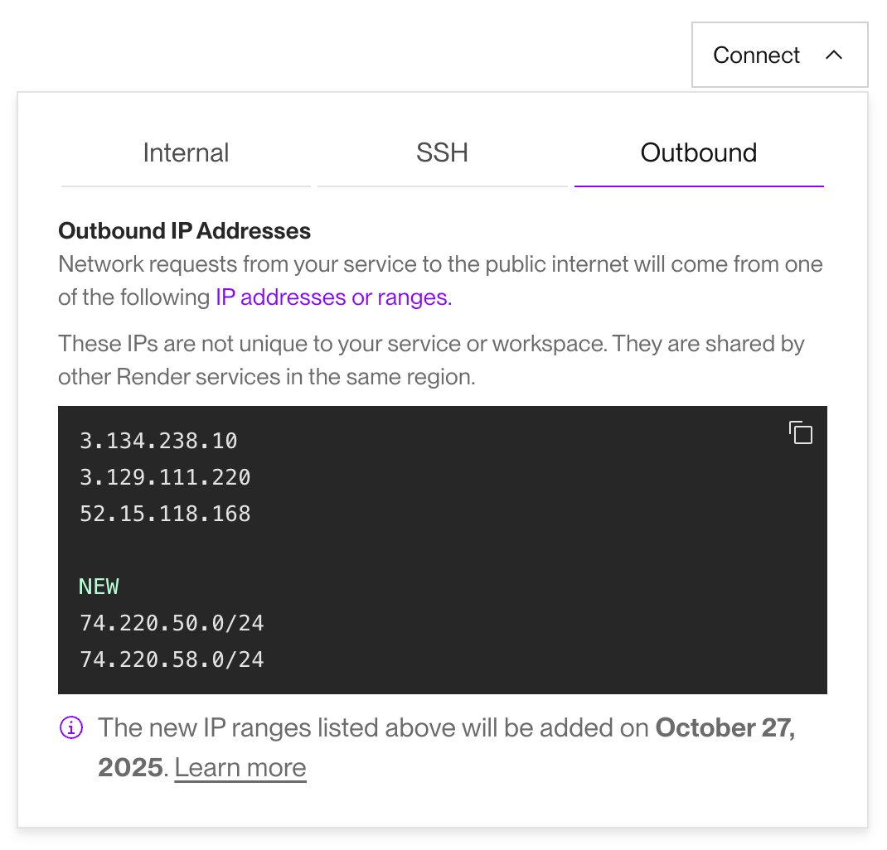Select the IP address 3.134.238.10
This screenshot has width=887, height=850.
[x=158, y=441]
